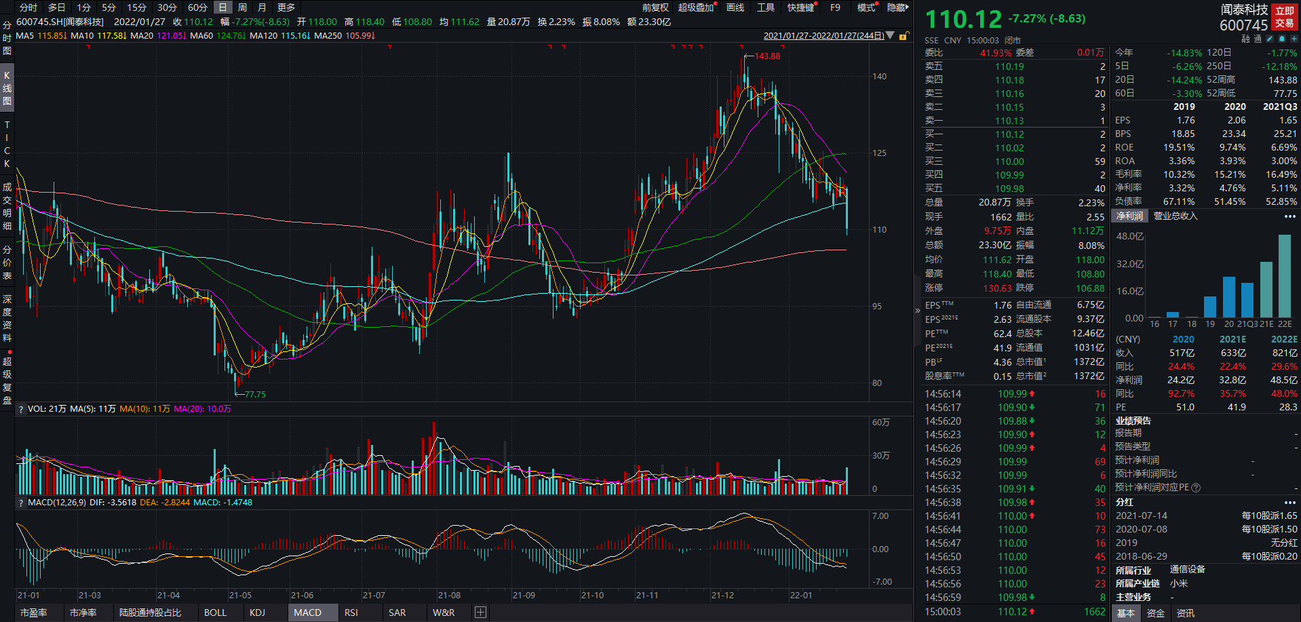The width and height of the screenshot is (1301, 622).
Task: Click the 22E net profit bar
Action: coord(1285,276)
